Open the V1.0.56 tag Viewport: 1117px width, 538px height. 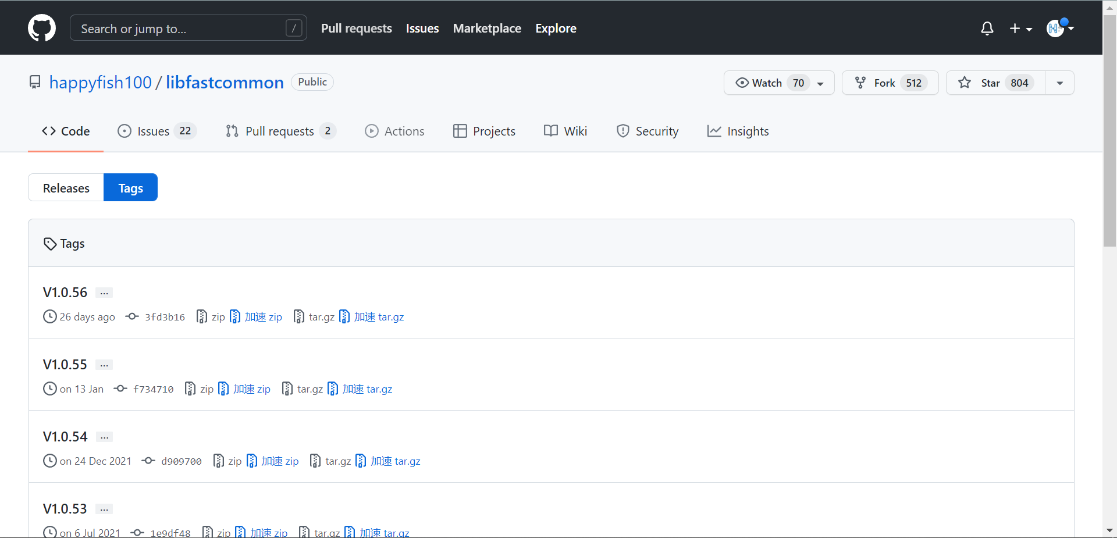(65, 292)
